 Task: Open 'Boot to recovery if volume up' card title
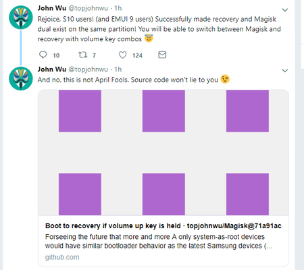[x=163, y=225]
